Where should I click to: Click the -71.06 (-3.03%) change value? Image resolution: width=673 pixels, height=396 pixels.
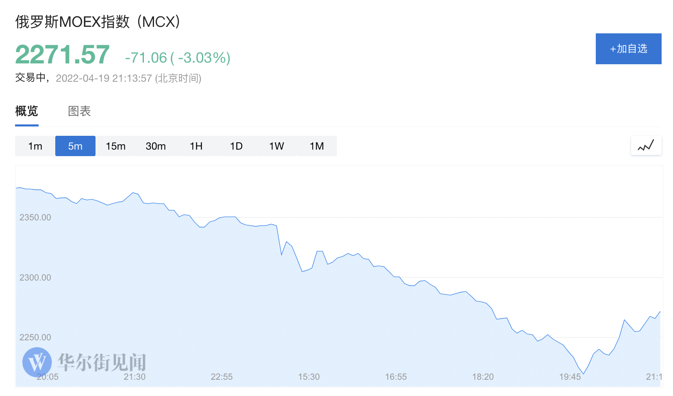pos(178,58)
